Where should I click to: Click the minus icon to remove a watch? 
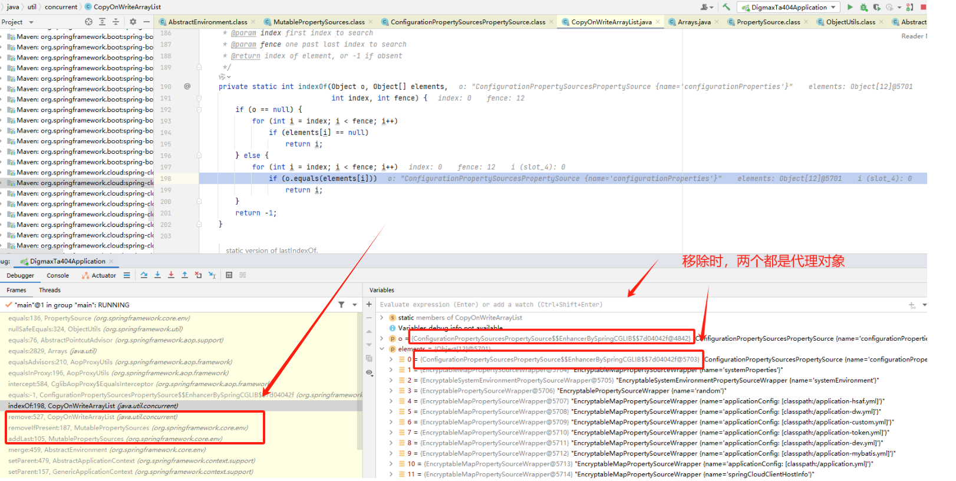tap(369, 318)
